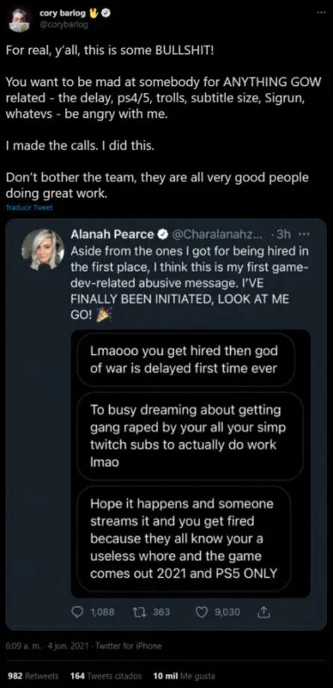Open the quoted tweet's three-dot menu

point(304,234)
